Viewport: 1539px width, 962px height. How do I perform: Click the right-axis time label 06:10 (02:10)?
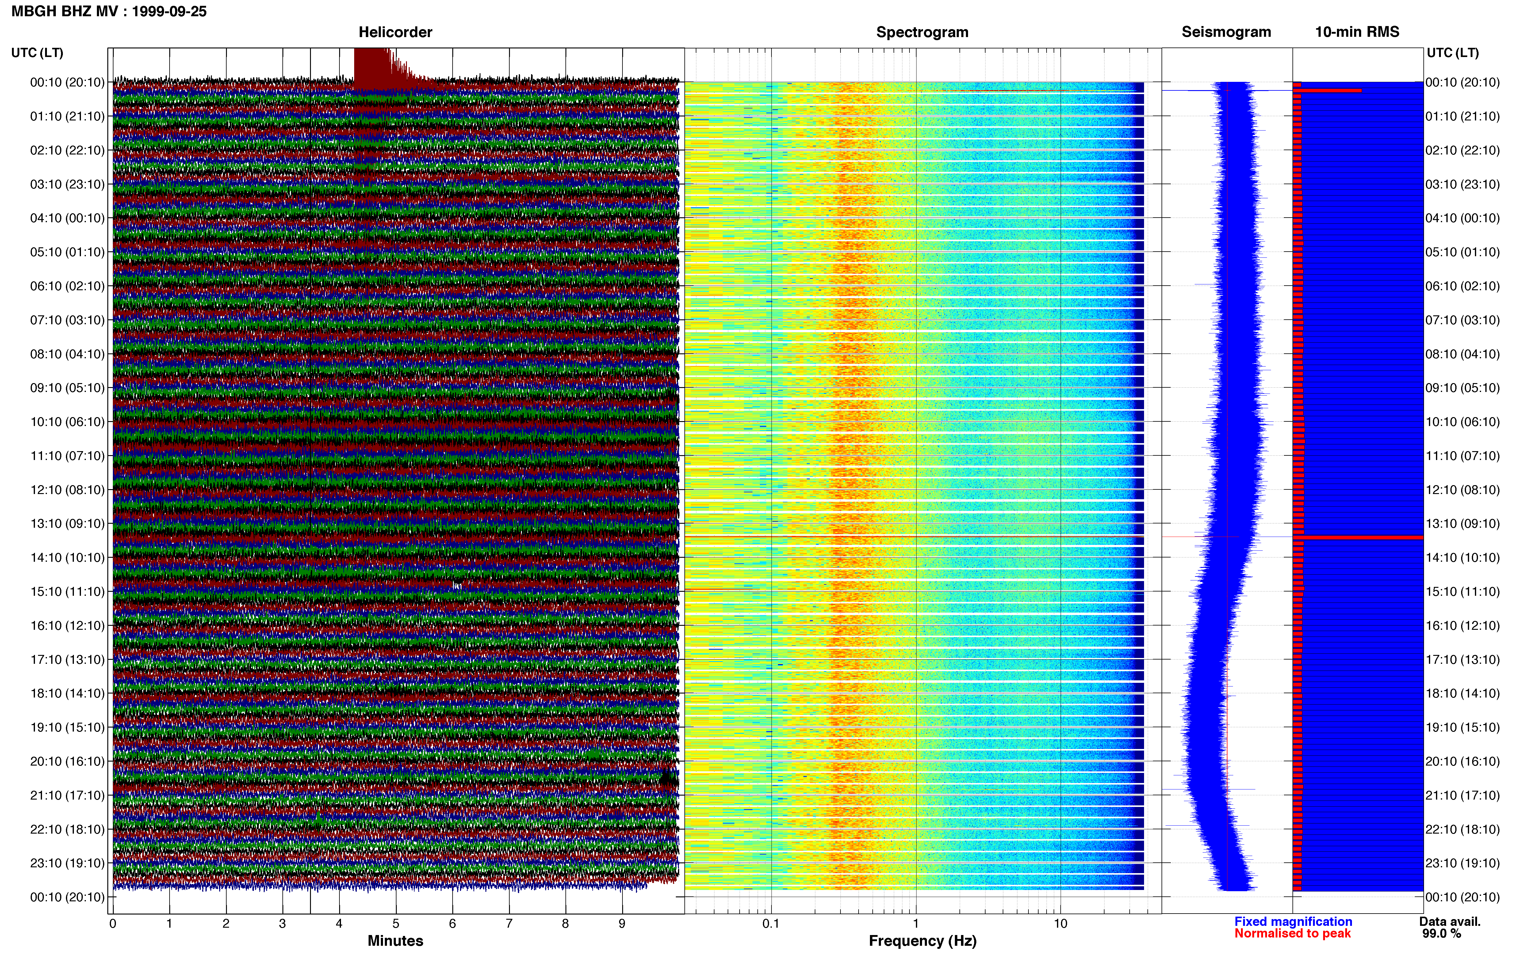pos(1463,286)
